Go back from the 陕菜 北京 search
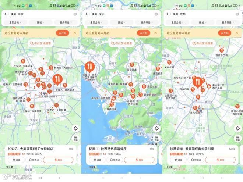 point(6,14)
